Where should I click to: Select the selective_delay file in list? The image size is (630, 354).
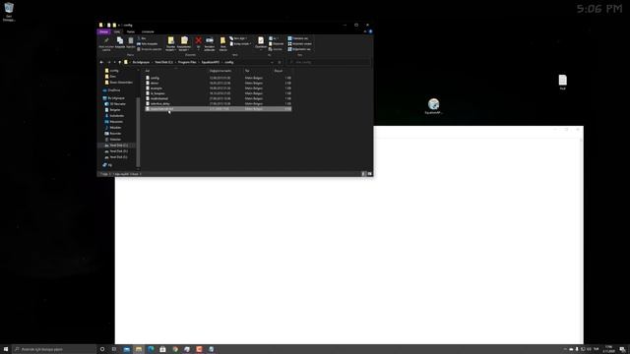(x=219, y=103)
